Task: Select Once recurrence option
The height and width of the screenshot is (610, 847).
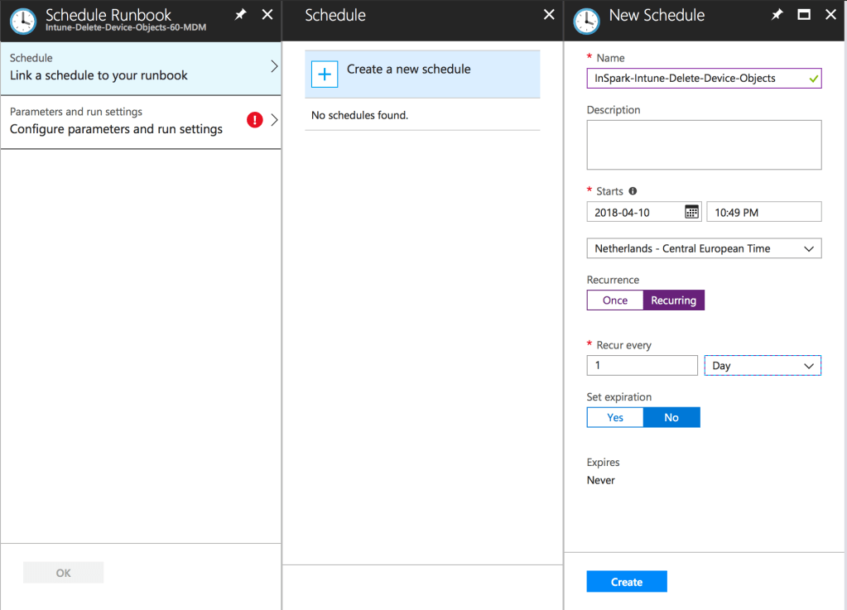Action: point(615,300)
